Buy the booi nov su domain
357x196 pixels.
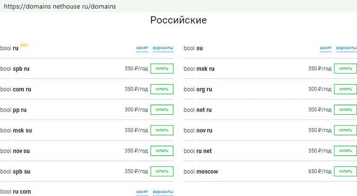(x=162, y=151)
